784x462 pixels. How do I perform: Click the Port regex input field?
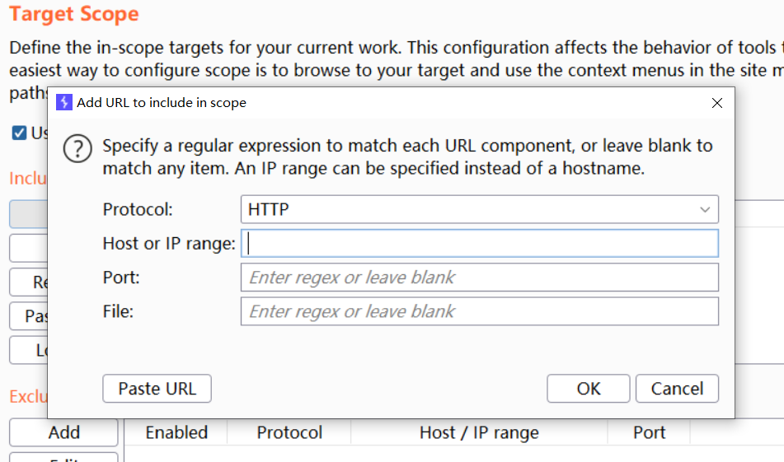[479, 278]
